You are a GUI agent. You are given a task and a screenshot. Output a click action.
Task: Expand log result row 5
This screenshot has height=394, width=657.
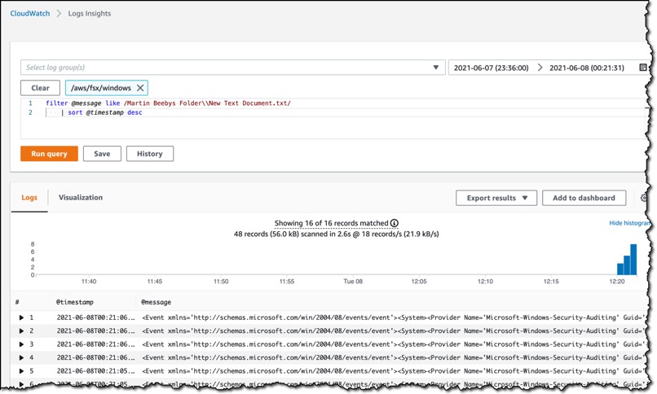[x=21, y=371]
